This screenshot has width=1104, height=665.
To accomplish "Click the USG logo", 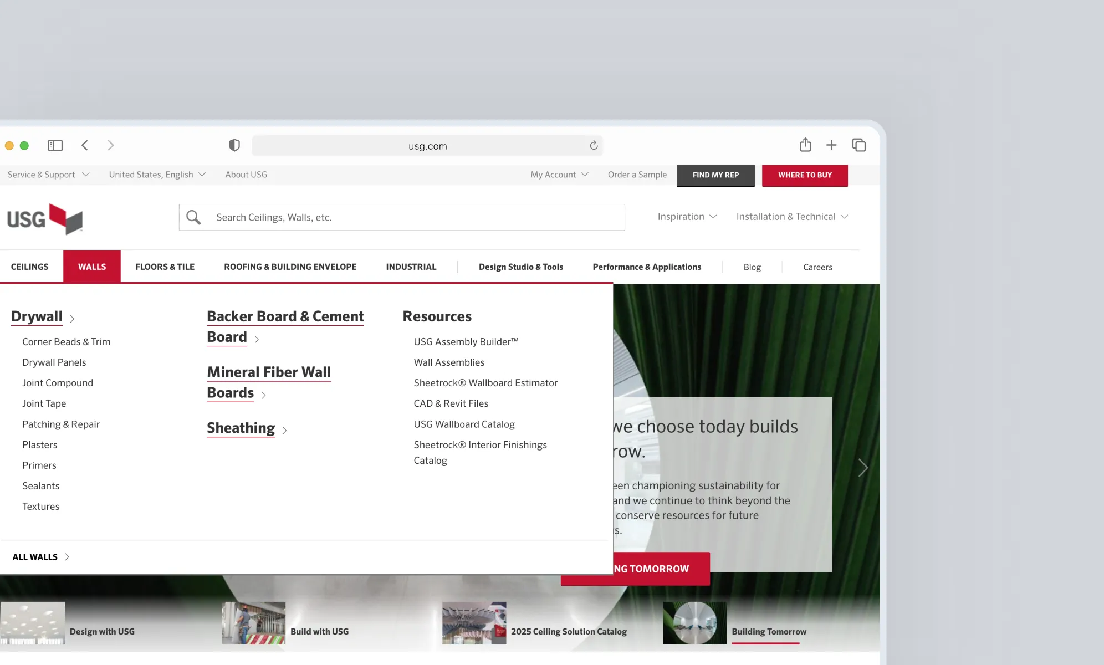I will pyautogui.click(x=45, y=219).
